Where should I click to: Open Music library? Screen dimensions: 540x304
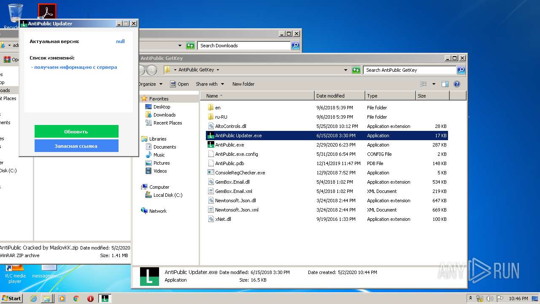point(159,155)
